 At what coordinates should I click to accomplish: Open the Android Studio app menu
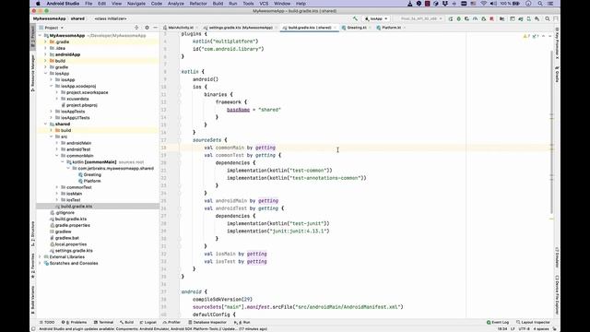63,4
